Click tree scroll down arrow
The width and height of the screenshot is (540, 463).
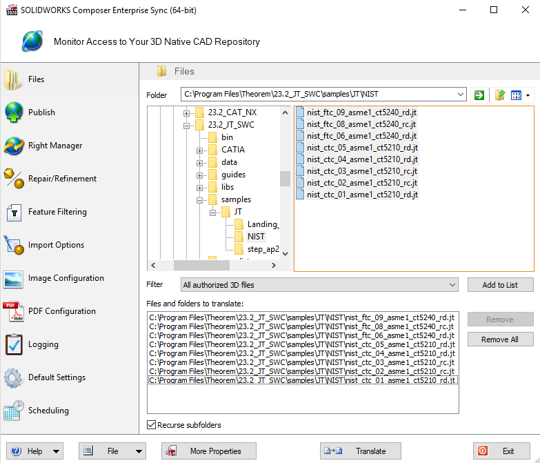(x=285, y=254)
